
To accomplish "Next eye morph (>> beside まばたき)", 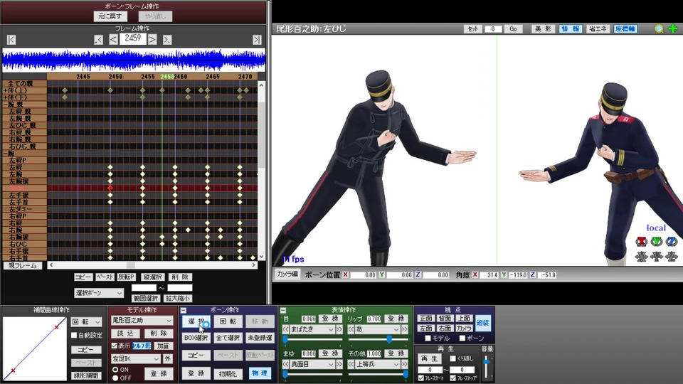I will click(339, 329).
